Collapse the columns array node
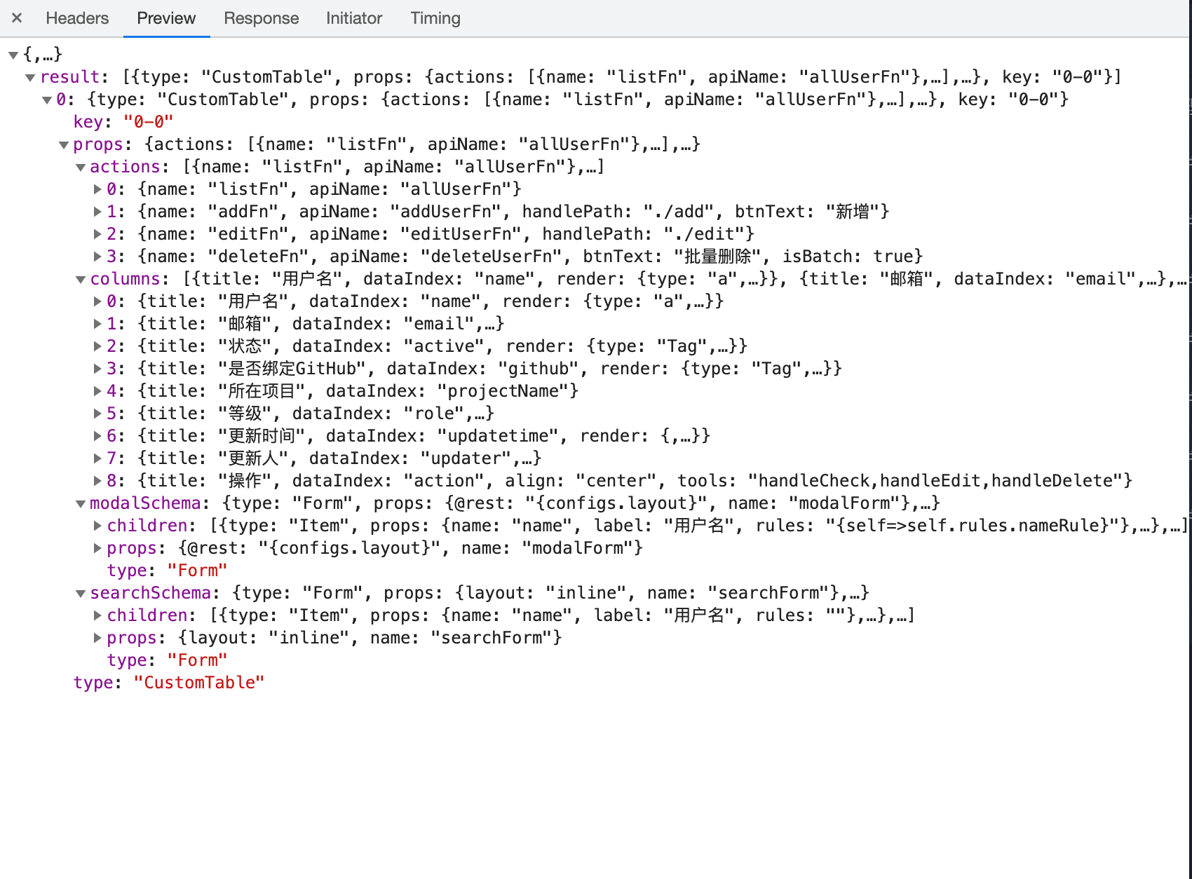The height and width of the screenshot is (879, 1192). coord(81,279)
